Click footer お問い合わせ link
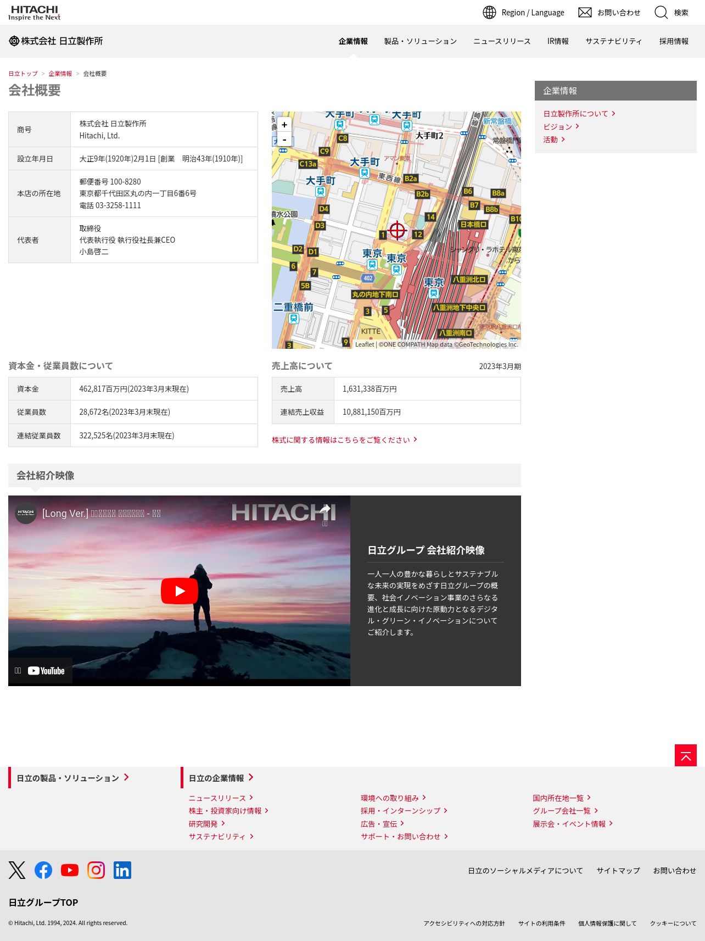 point(674,871)
